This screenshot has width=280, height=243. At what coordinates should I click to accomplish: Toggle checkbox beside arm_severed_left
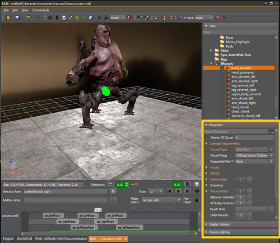[x=222, y=77]
